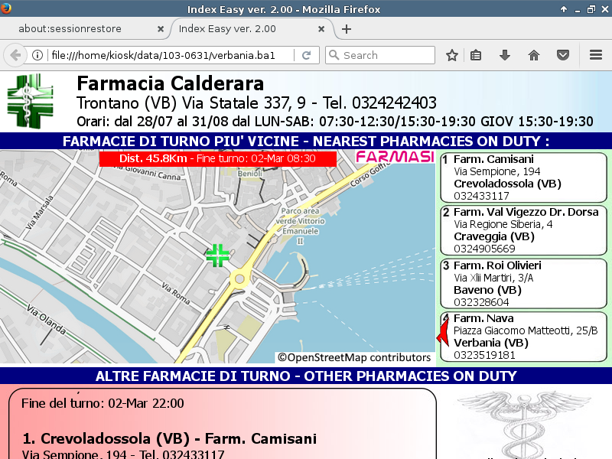Viewport: 612px width, 459px height.
Task: Open the Firefox hamburger menu
Action: 596,55
